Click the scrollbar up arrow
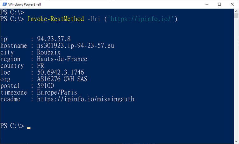This screenshot has height=144, width=239. (x=236, y=11)
